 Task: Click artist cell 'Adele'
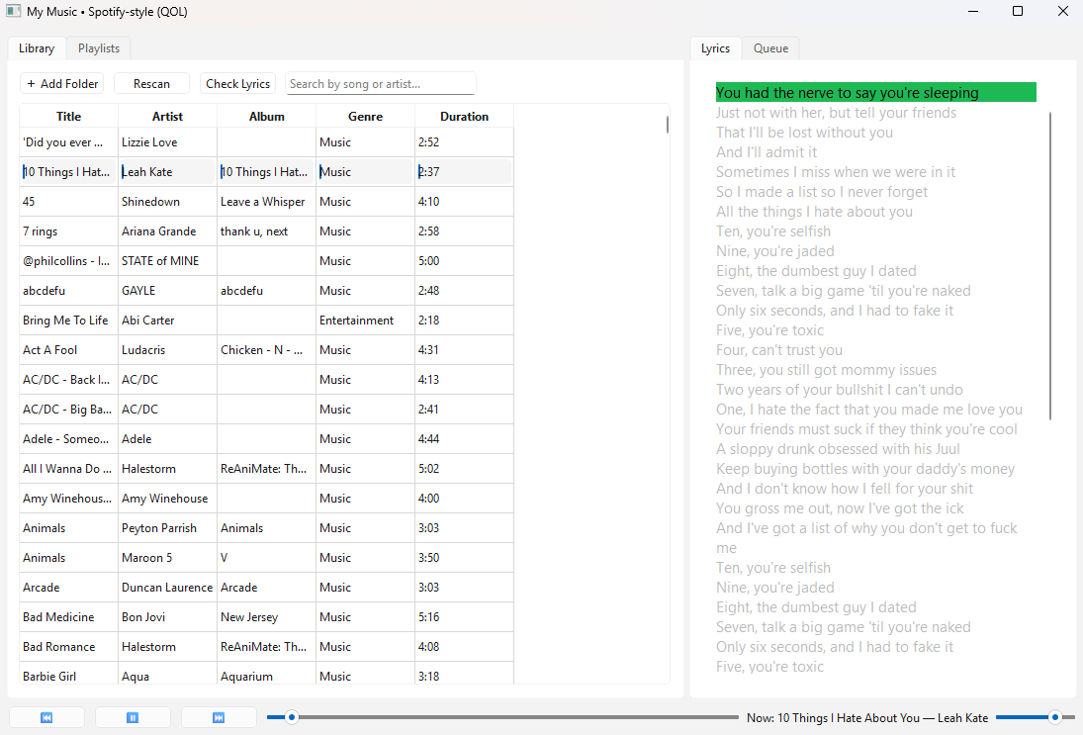[167, 439]
